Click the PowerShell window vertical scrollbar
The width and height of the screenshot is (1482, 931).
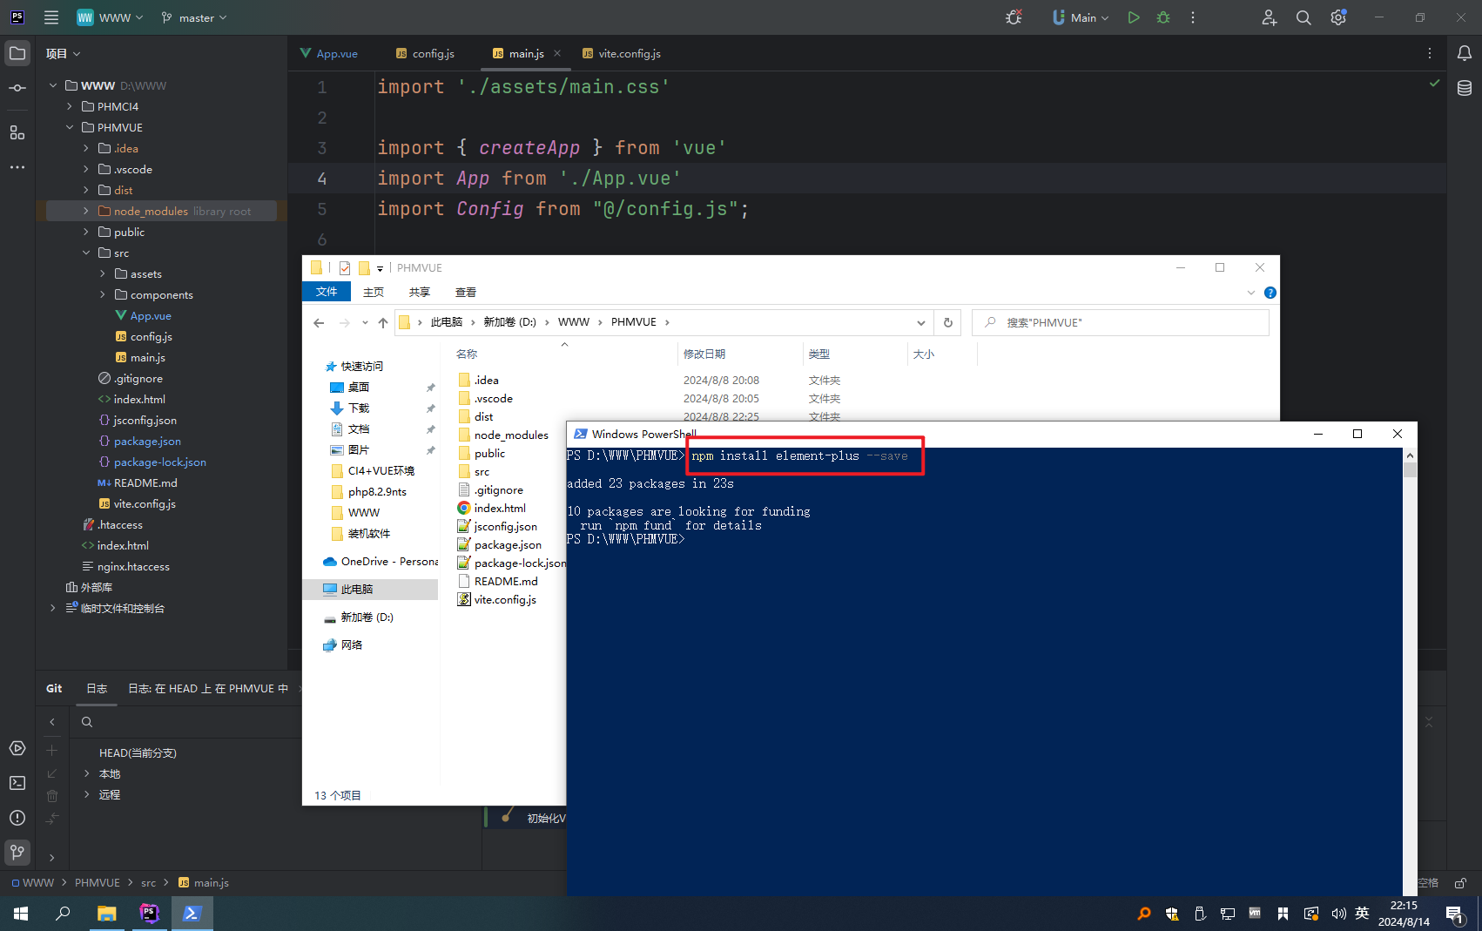pyautogui.click(x=1410, y=671)
